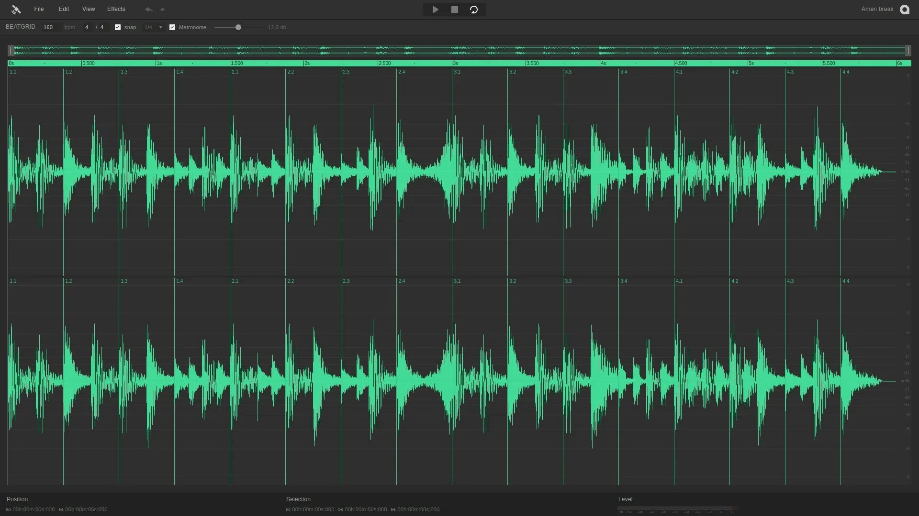Click the undo arrow icon

149,10
